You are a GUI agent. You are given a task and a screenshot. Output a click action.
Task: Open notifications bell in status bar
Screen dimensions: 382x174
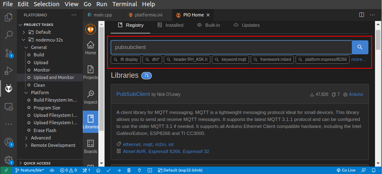click(x=374, y=170)
